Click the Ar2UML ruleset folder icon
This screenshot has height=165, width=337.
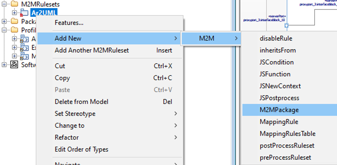tap(24, 13)
